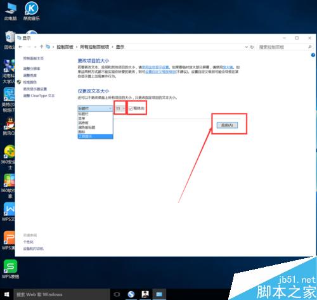This screenshot has width=317, height=300.
Task: Open 调整 ClearType 文本 link
Action: click(39, 96)
